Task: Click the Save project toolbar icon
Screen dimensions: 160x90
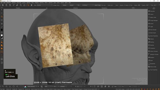Action: pos(10,5)
